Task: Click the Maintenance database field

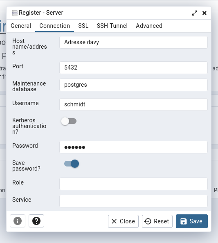Action: (x=133, y=85)
